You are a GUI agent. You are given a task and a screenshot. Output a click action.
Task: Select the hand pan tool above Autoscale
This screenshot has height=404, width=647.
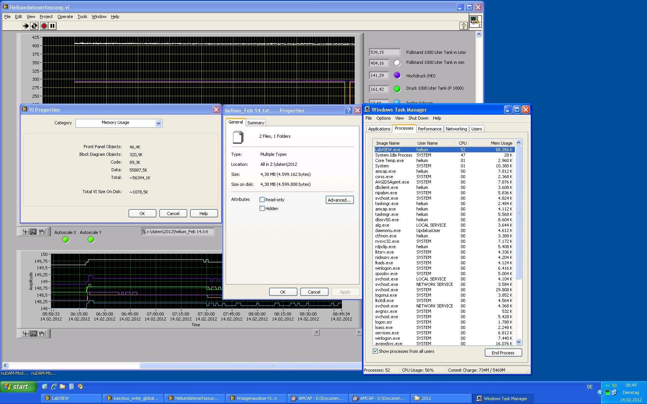(42, 232)
